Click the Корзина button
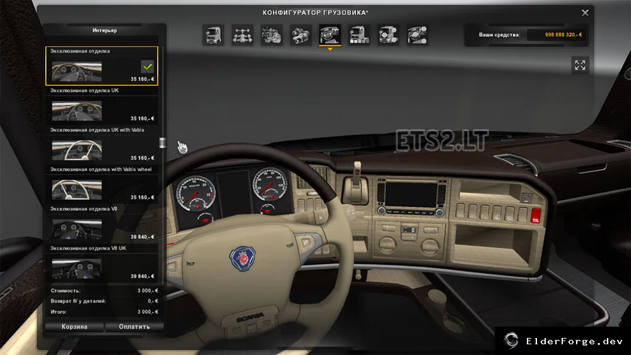631x355 pixels. (x=74, y=327)
